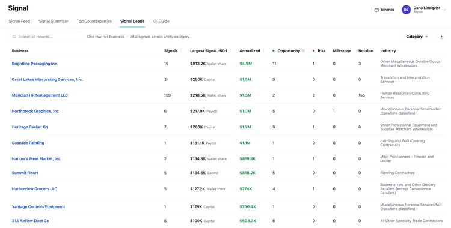Open Cascade Painting link

pos(28,143)
